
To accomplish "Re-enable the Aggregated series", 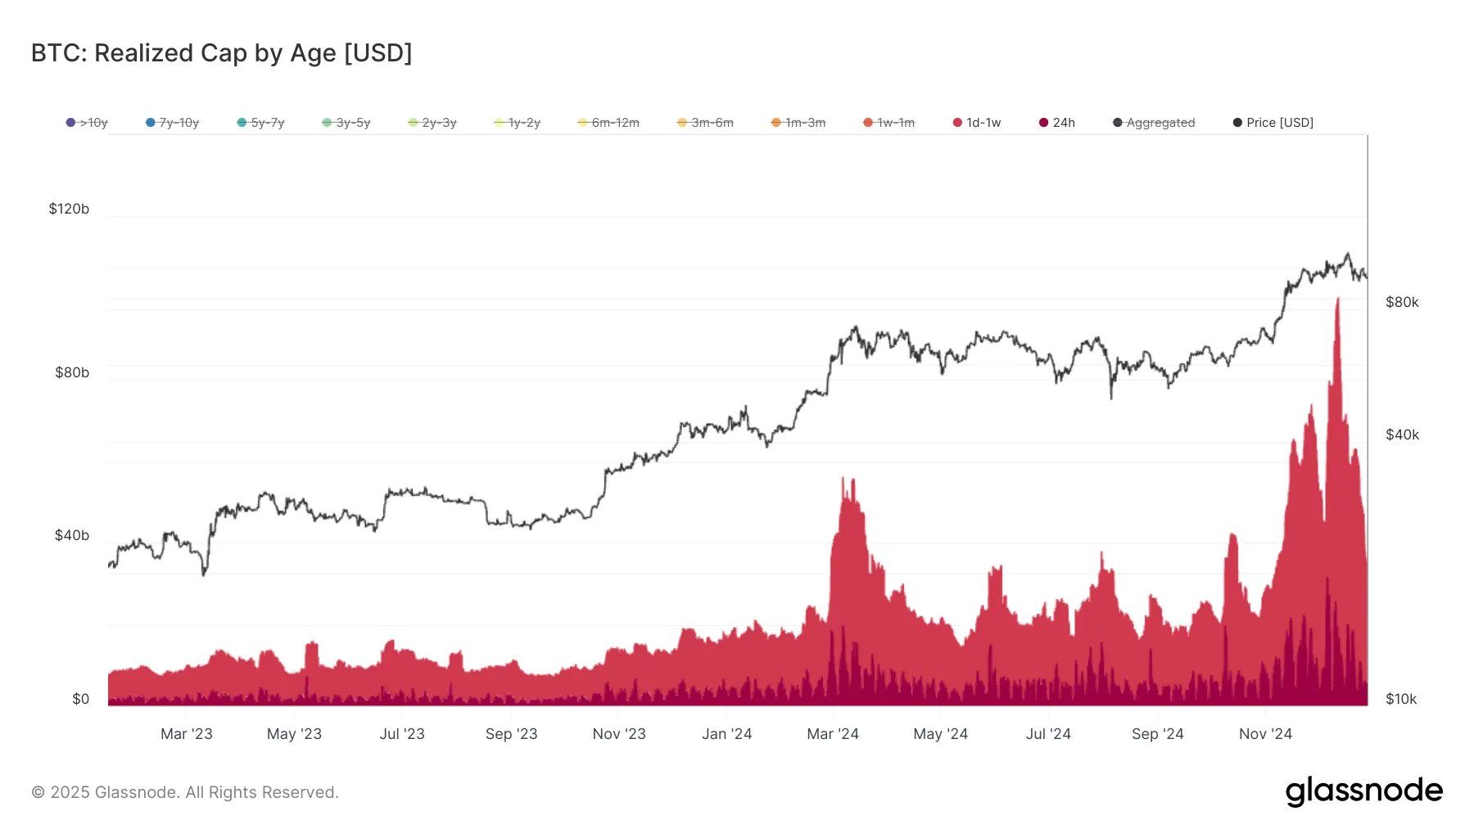I will [x=1155, y=122].
